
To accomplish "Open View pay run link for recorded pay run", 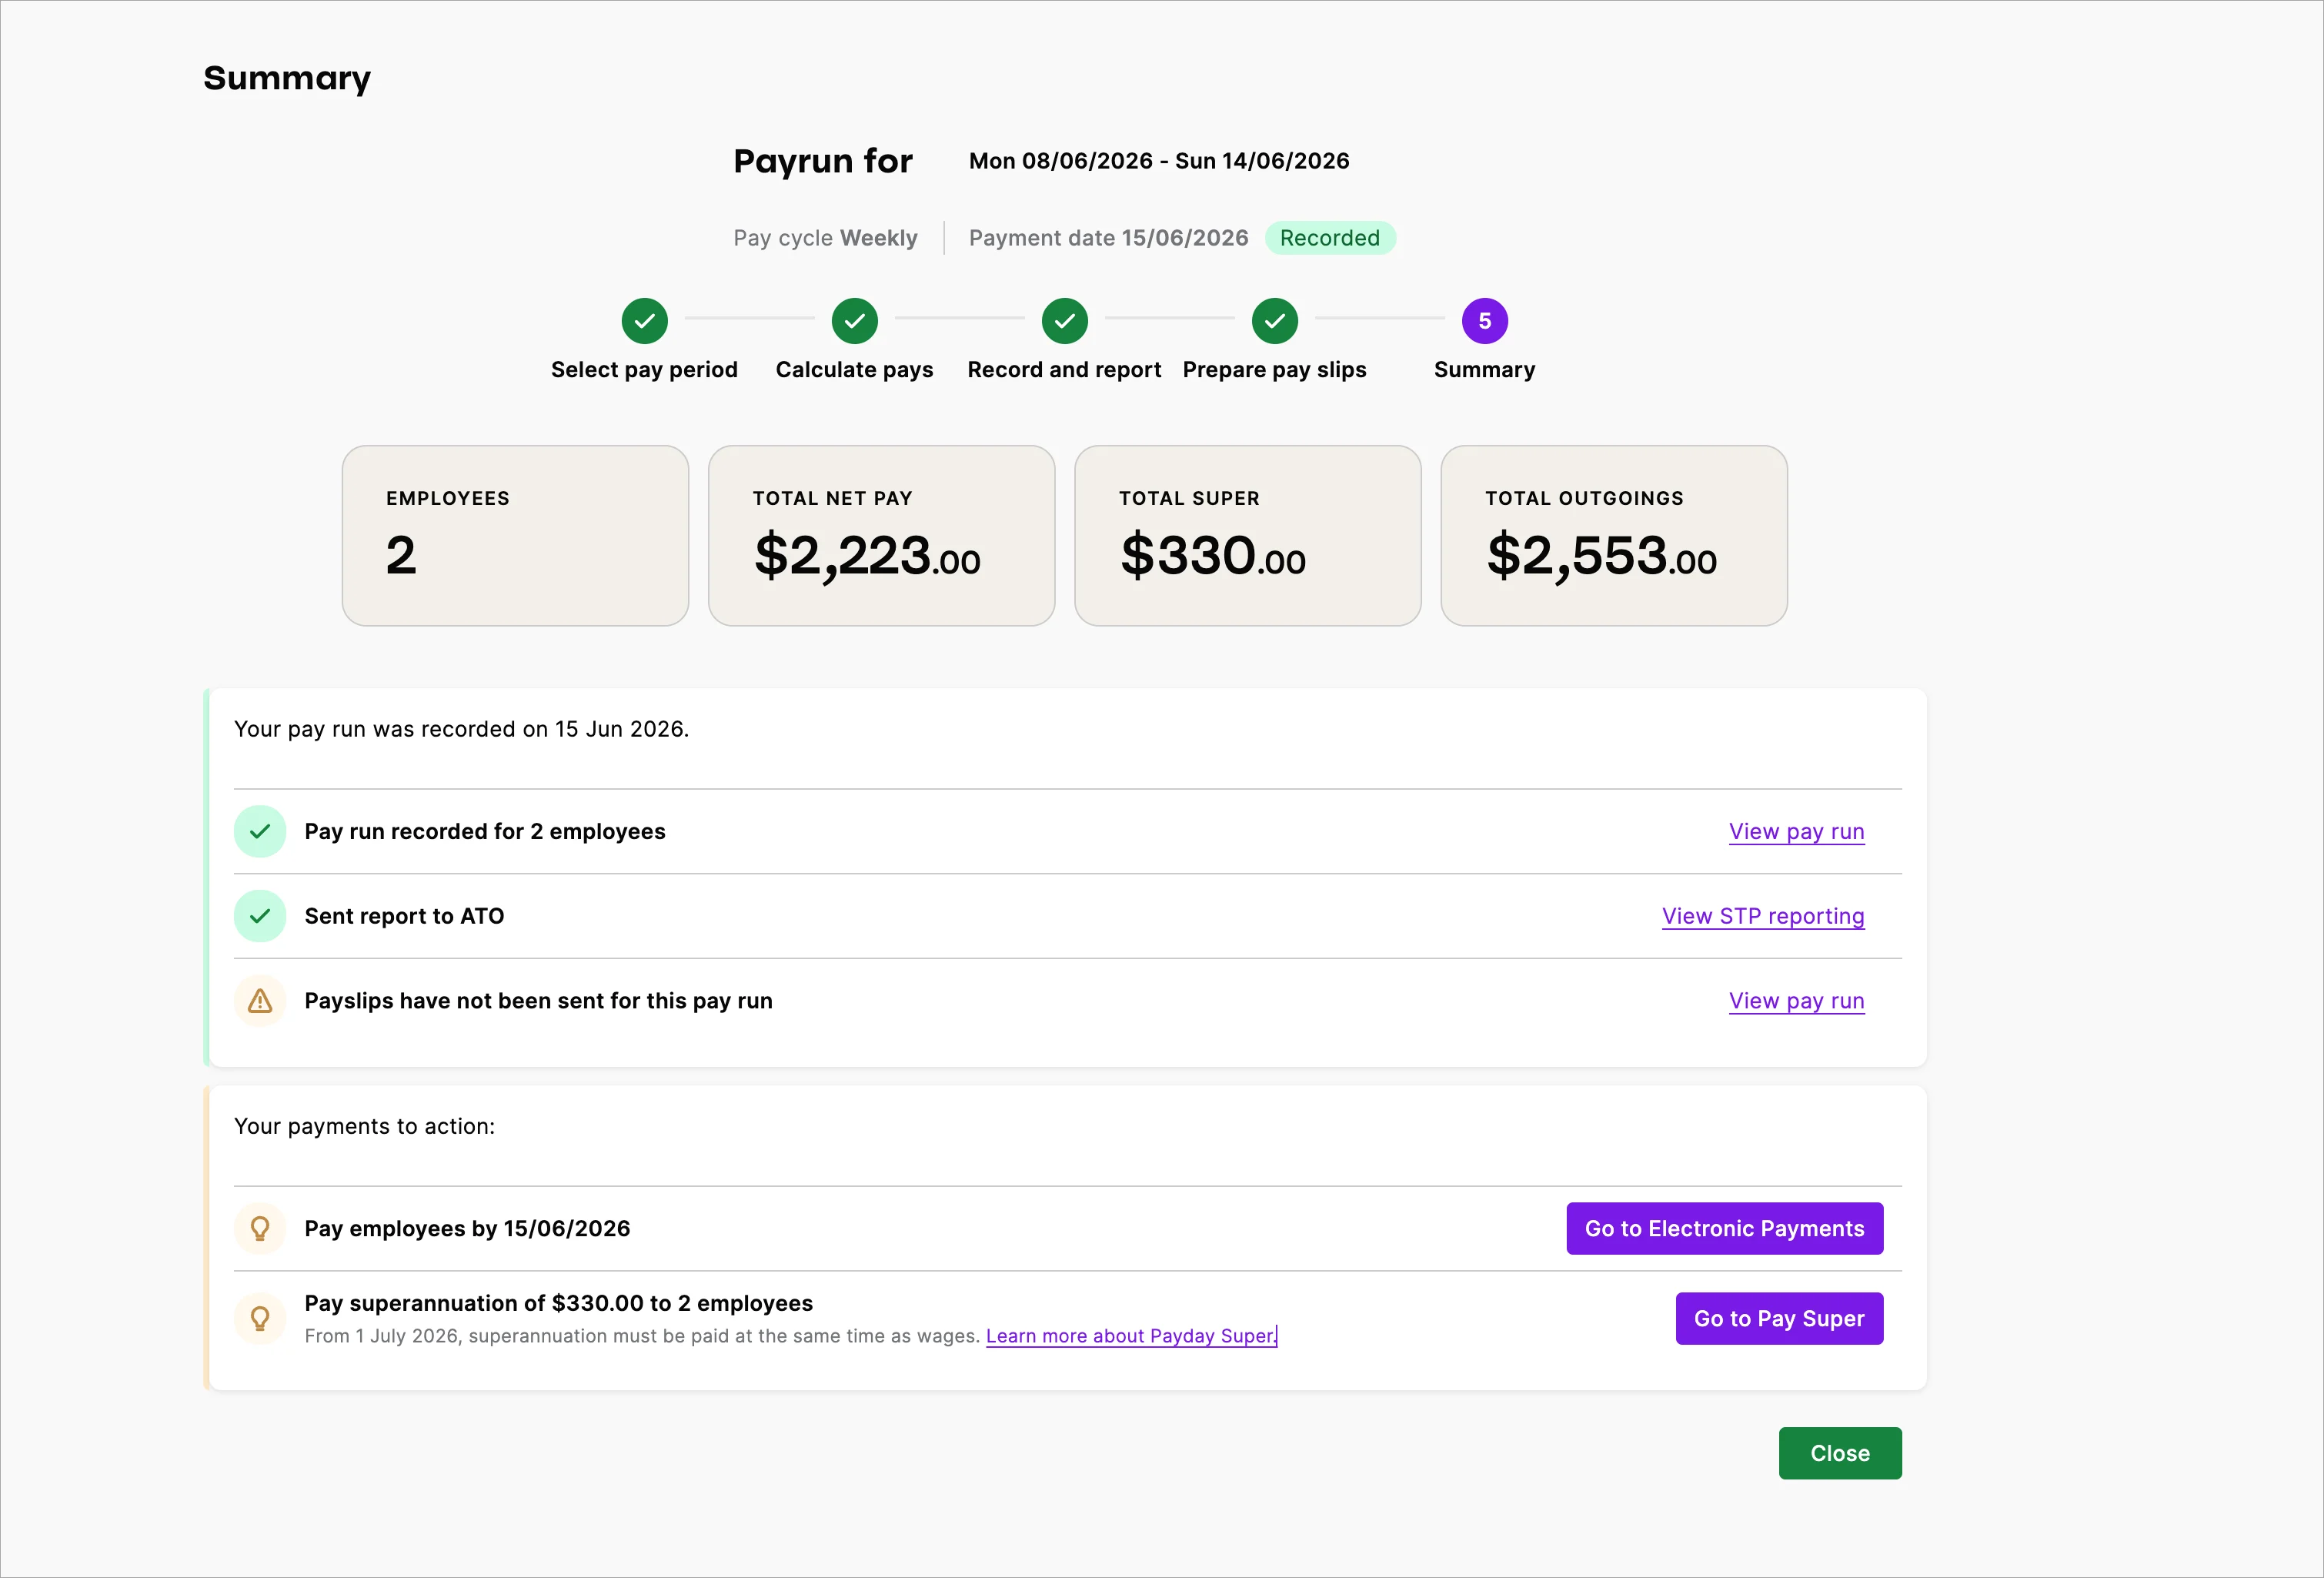I will tap(1796, 831).
